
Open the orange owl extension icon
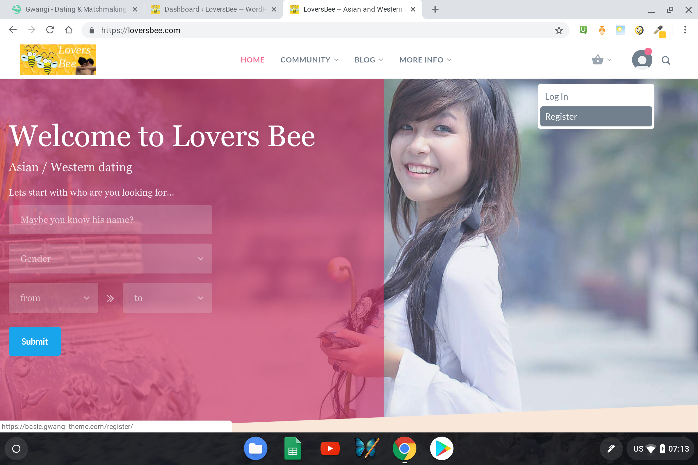tap(602, 30)
